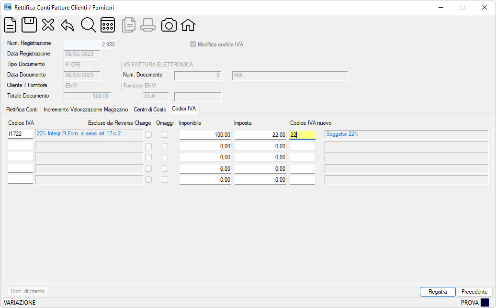Check Escluso da Reverse Charge first row
The width and height of the screenshot is (496, 308).
pos(149,134)
